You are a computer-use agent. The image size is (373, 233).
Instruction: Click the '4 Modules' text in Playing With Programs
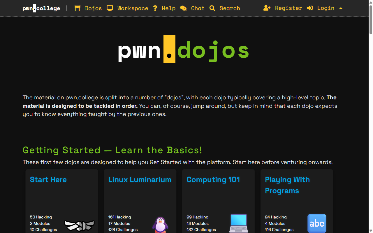275,224
